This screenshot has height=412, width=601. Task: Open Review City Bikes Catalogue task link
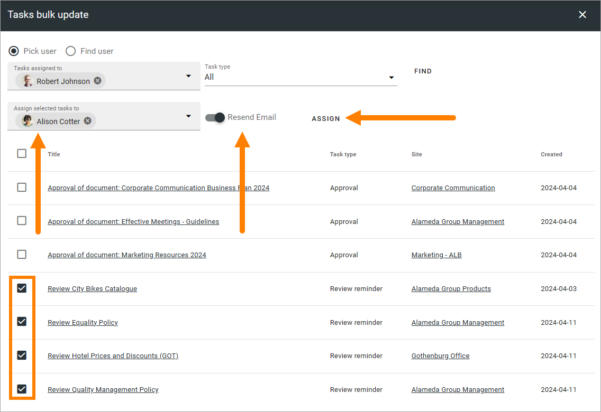click(x=93, y=288)
